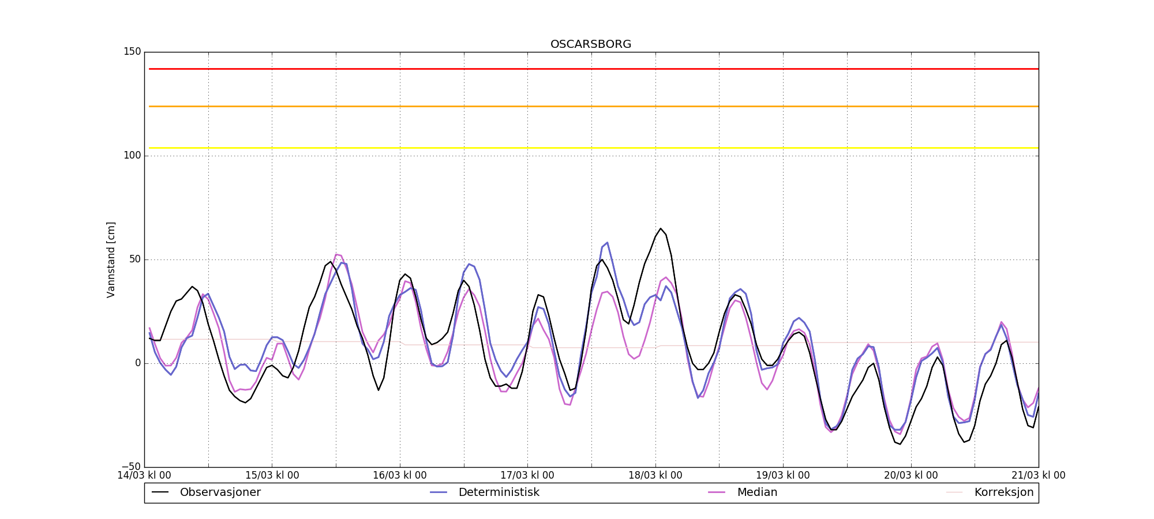This screenshot has width=1154, height=519.
Task: Select magenta line sample beside Median
Action: (x=717, y=492)
